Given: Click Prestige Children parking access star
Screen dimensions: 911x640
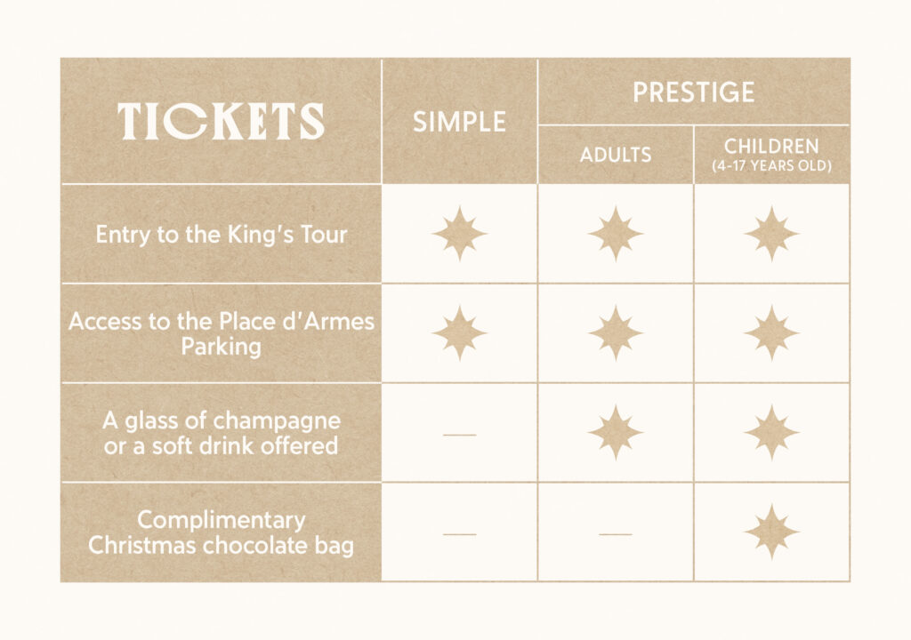Looking at the screenshot, I should coord(771,333).
